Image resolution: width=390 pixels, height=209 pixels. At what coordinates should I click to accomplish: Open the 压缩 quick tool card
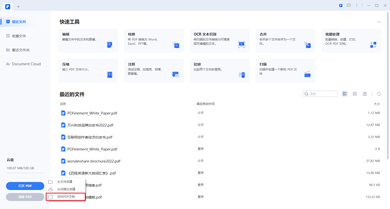pyautogui.click(x=88, y=71)
